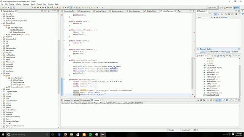Open the File menu
The width and height of the screenshot is (244, 137).
tap(2, 4)
